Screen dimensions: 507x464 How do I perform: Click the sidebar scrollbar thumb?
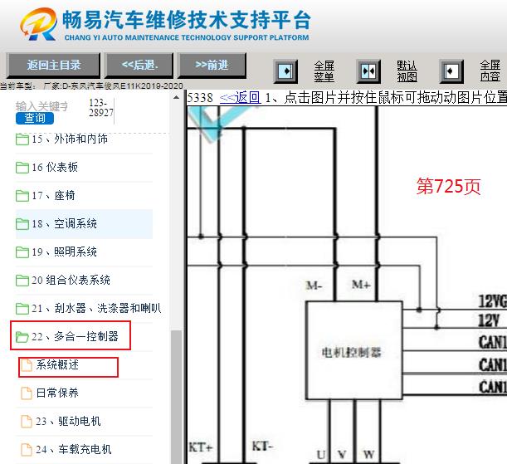[x=176, y=397]
